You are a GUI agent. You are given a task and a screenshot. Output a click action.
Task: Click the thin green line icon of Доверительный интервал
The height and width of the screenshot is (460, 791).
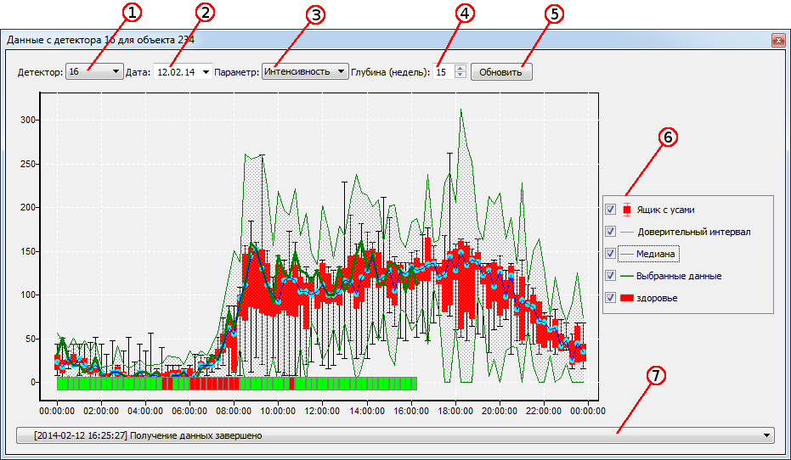point(626,232)
